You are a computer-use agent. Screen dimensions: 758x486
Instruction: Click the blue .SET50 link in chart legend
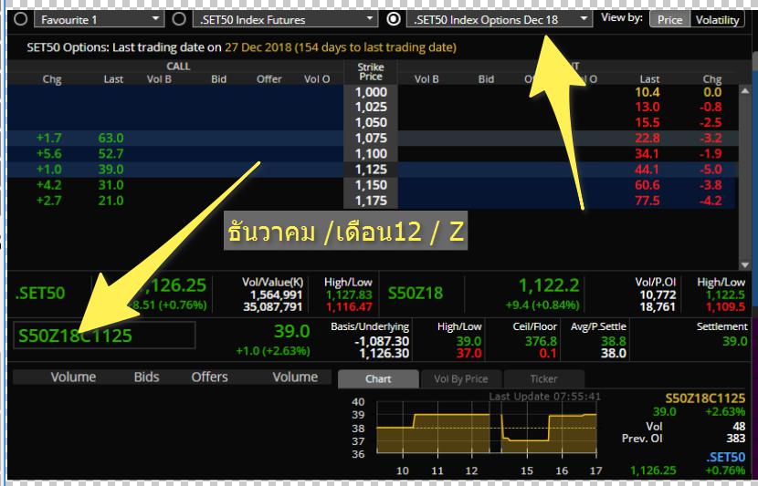pyautogui.click(x=725, y=457)
